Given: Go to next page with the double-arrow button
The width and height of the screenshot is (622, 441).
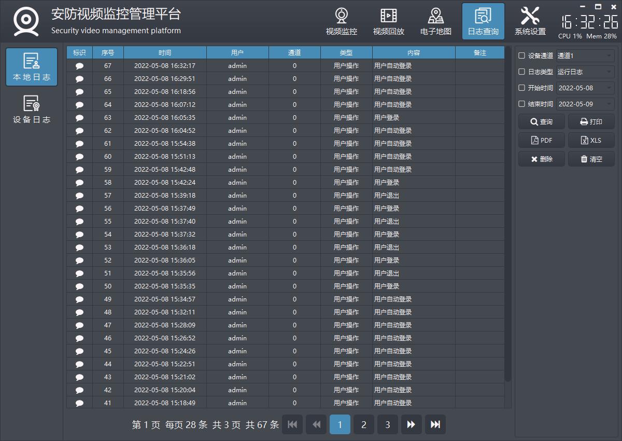Looking at the screenshot, I should click(411, 424).
